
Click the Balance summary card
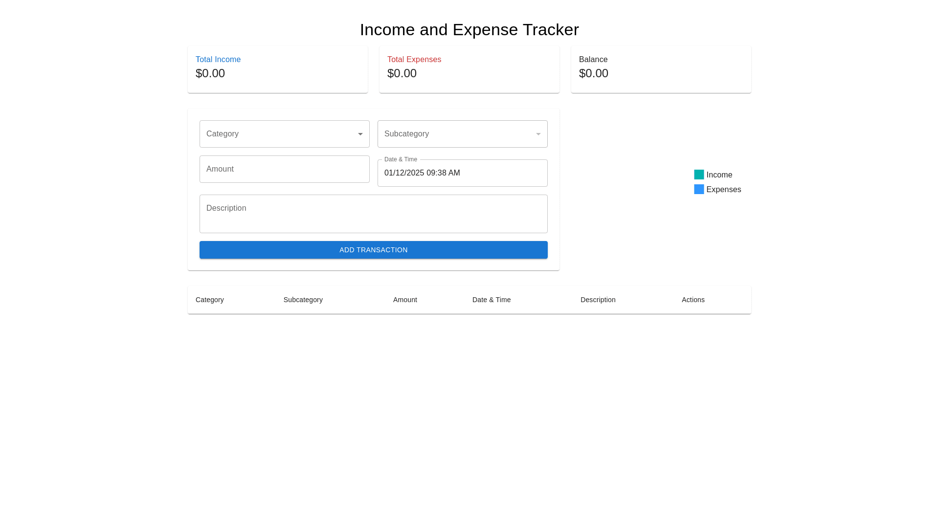661,69
